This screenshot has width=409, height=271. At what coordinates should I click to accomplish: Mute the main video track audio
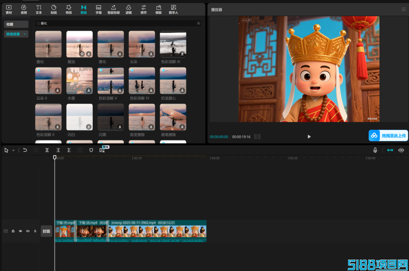tap(28, 231)
